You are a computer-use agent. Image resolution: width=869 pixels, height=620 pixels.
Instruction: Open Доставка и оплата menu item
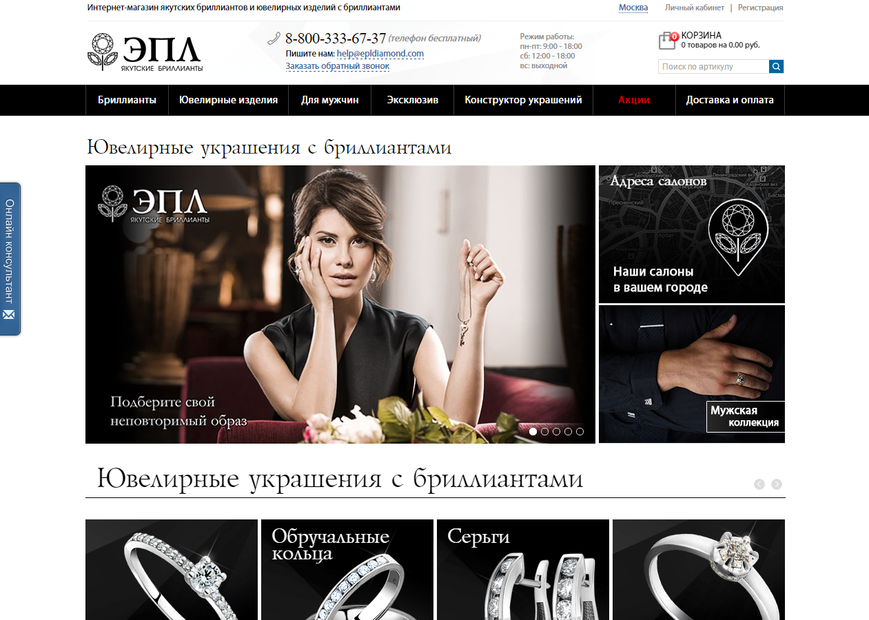click(730, 100)
